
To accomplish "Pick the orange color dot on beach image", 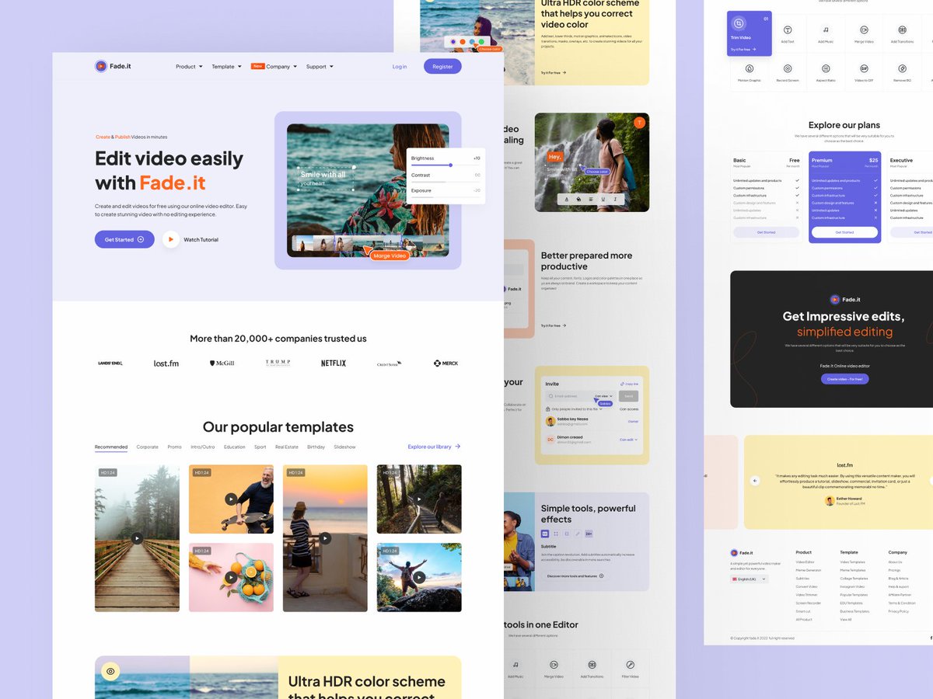I will [463, 42].
